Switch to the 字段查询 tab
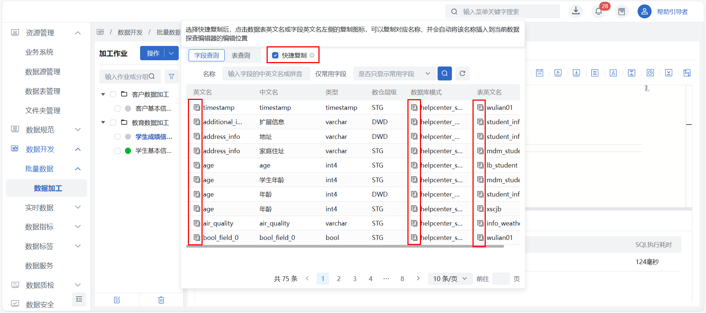This screenshot has width=706, height=313. click(207, 55)
